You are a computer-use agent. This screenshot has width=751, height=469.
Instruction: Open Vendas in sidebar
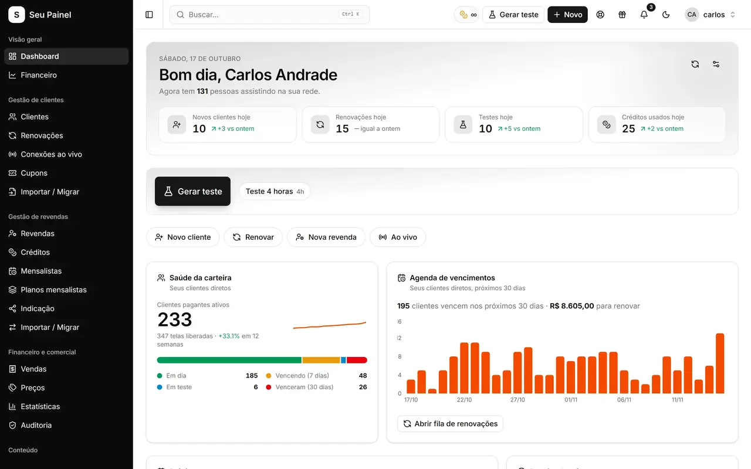(66, 369)
